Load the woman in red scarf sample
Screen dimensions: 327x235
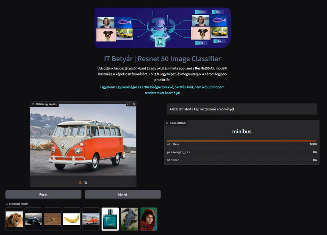[148, 219]
